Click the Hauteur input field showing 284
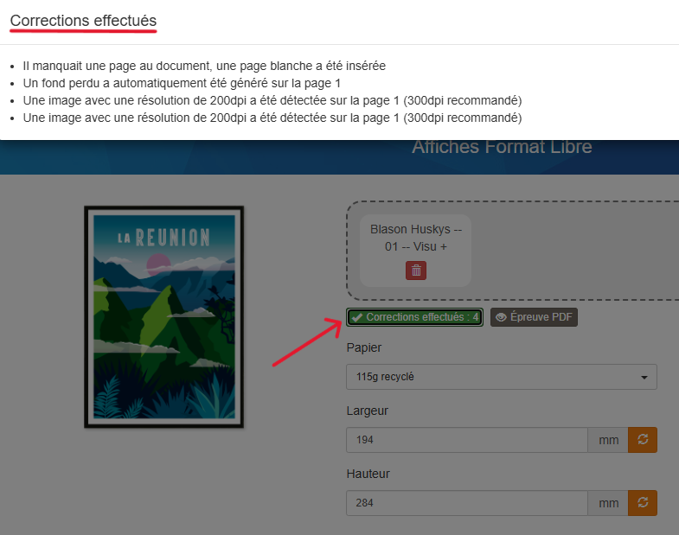 pyautogui.click(x=467, y=503)
